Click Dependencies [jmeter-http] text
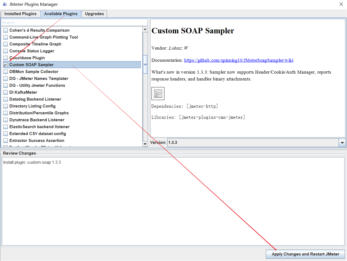This screenshot has width=347, height=261. coord(185,106)
